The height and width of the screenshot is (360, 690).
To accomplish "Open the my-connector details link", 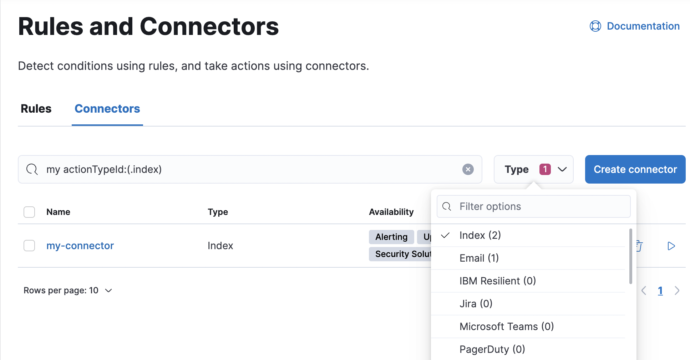I will pos(80,246).
